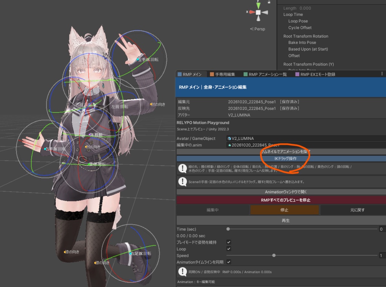386x287 pixels.
Task: Select the 右手 IK 回転 cyan handle
Action: tap(45, 149)
